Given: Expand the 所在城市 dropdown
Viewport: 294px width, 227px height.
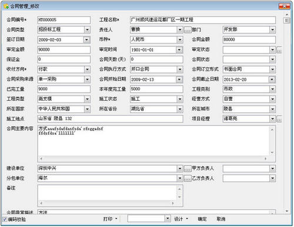Looking at the screenshot, I should coord(272,109).
